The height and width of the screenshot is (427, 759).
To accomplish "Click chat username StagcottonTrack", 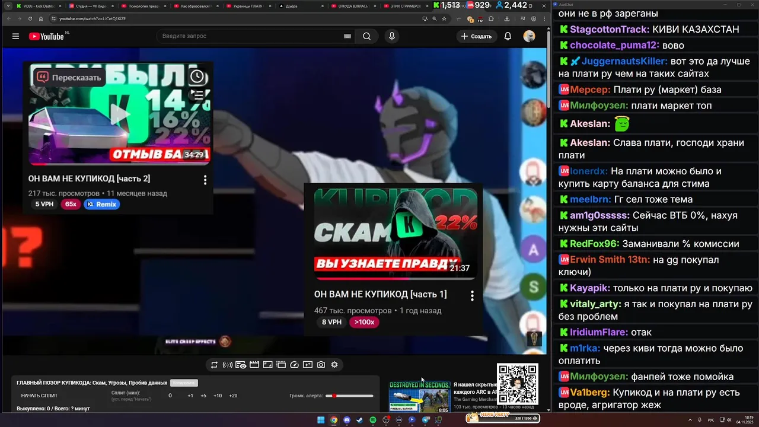I will tap(610, 29).
